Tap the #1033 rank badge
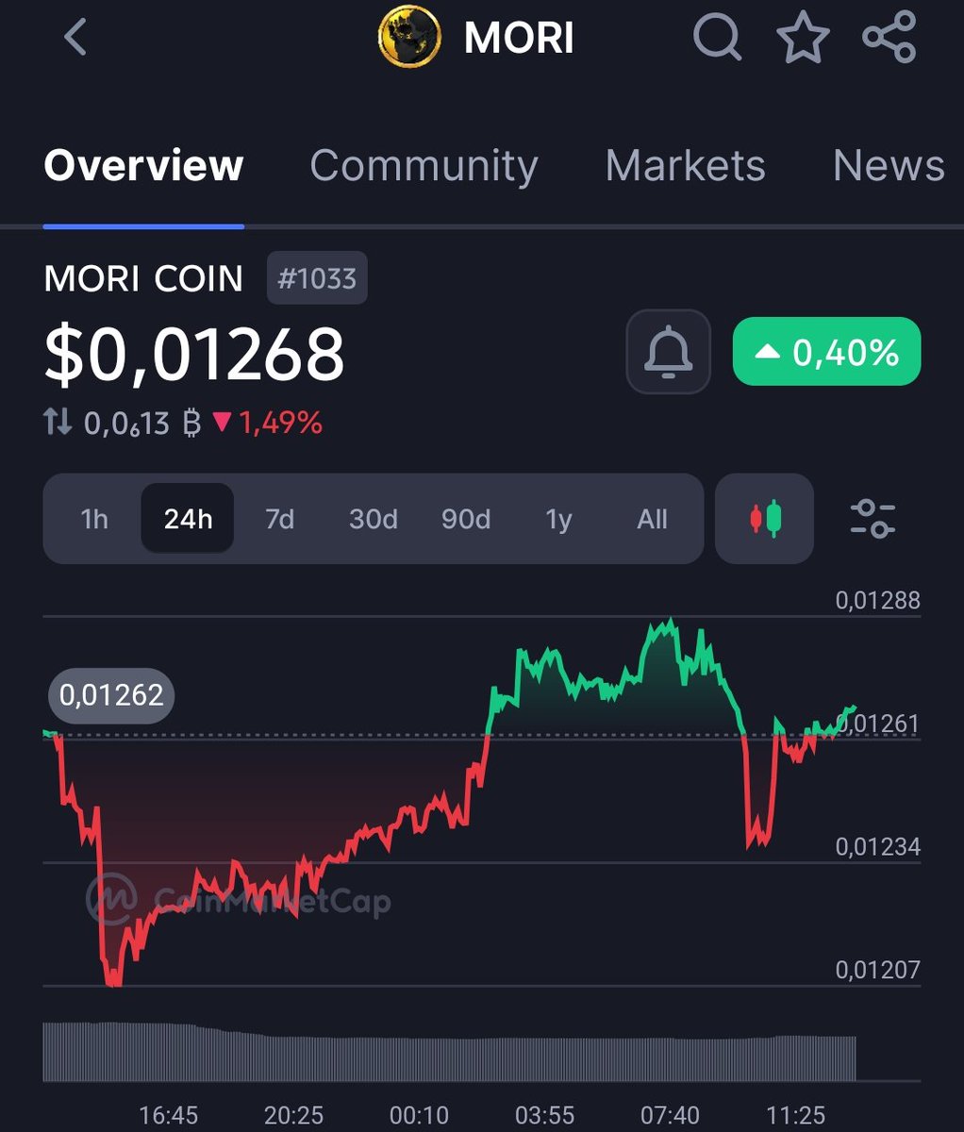Image resolution: width=964 pixels, height=1132 pixels. point(317,278)
